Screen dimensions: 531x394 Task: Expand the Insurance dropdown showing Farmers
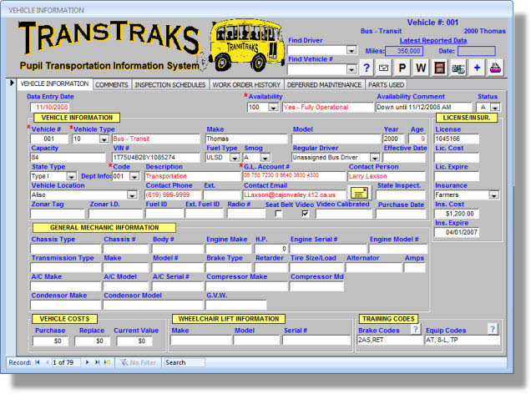point(494,194)
